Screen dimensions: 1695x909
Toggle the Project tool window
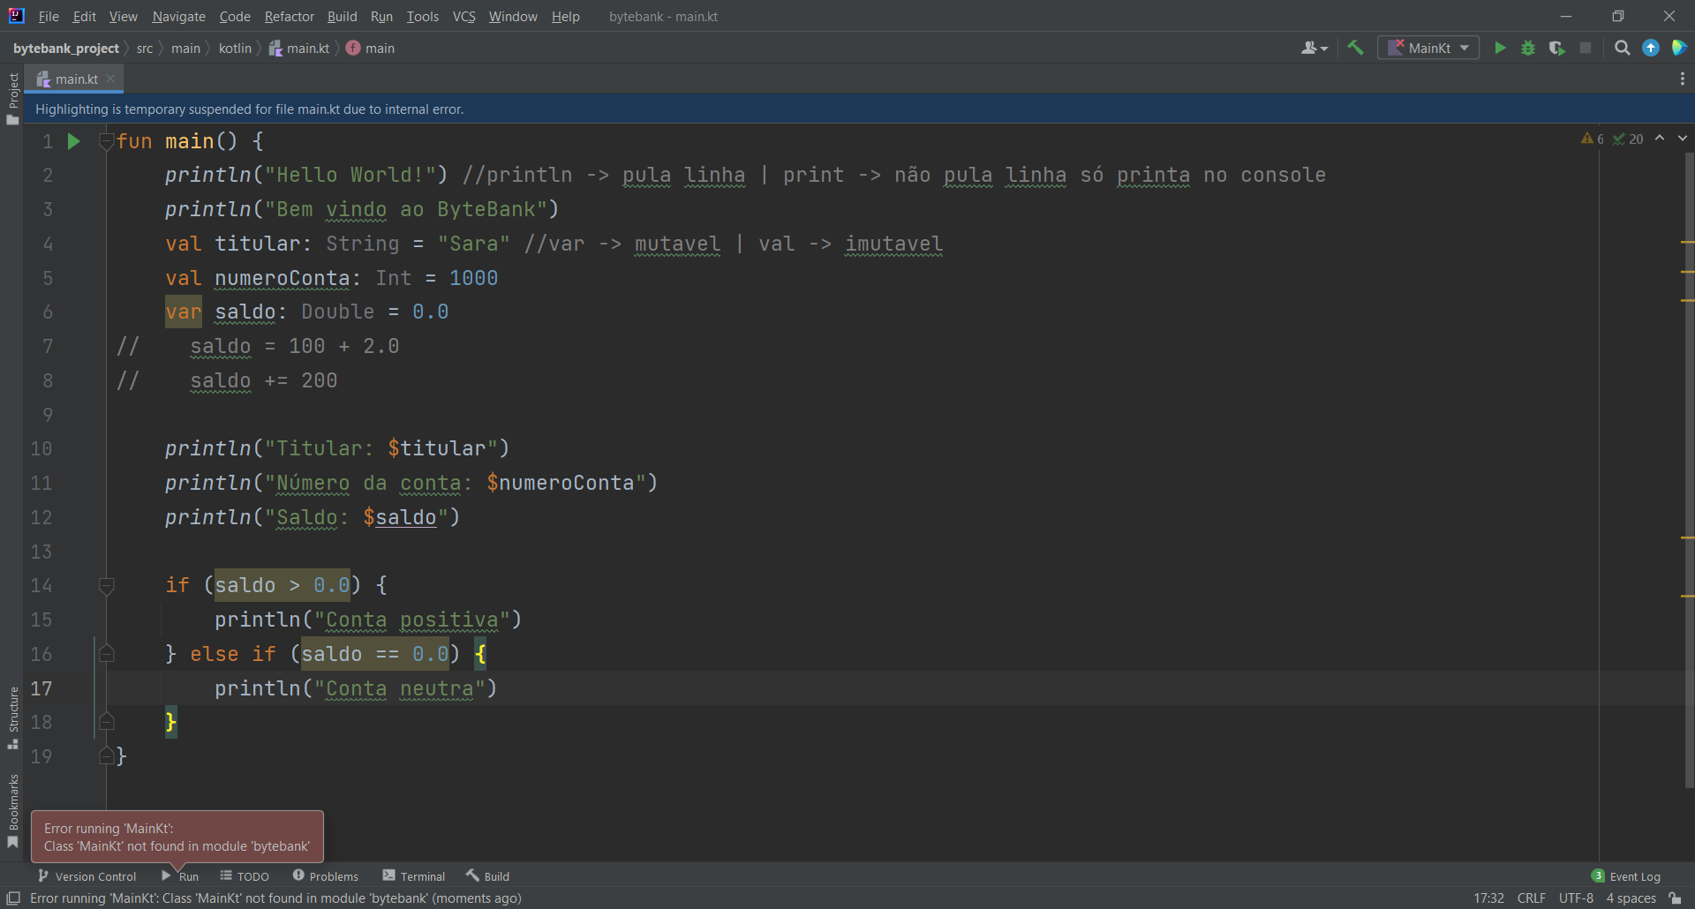click(12, 99)
